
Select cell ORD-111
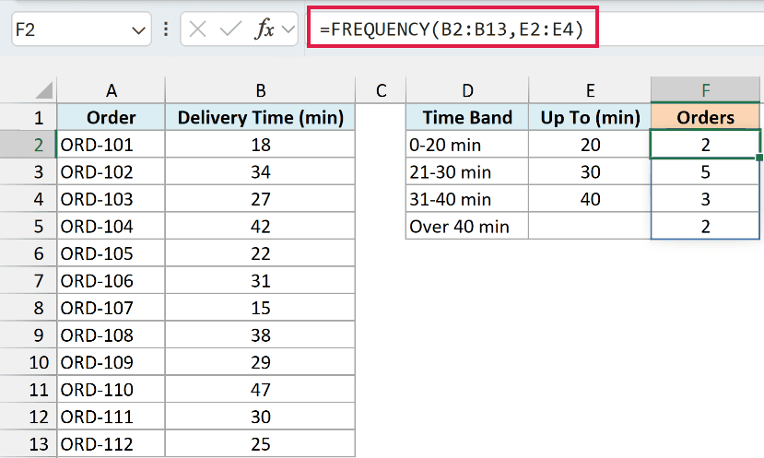[112, 417]
